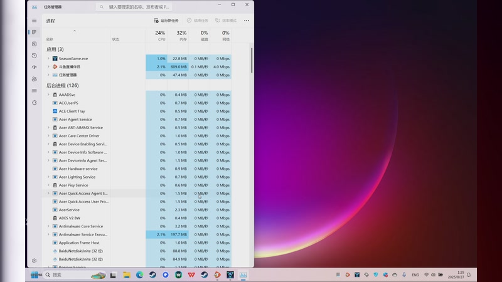The height and width of the screenshot is (282, 502).
Task: Sort processes by the 网络 (Network) column
Action: [221, 36]
